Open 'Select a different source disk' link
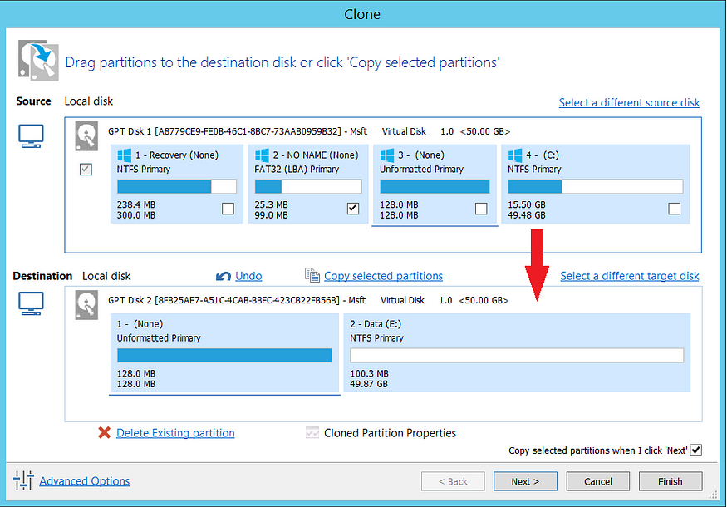Viewport: 727px width, 507px height. (x=629, y=102)
